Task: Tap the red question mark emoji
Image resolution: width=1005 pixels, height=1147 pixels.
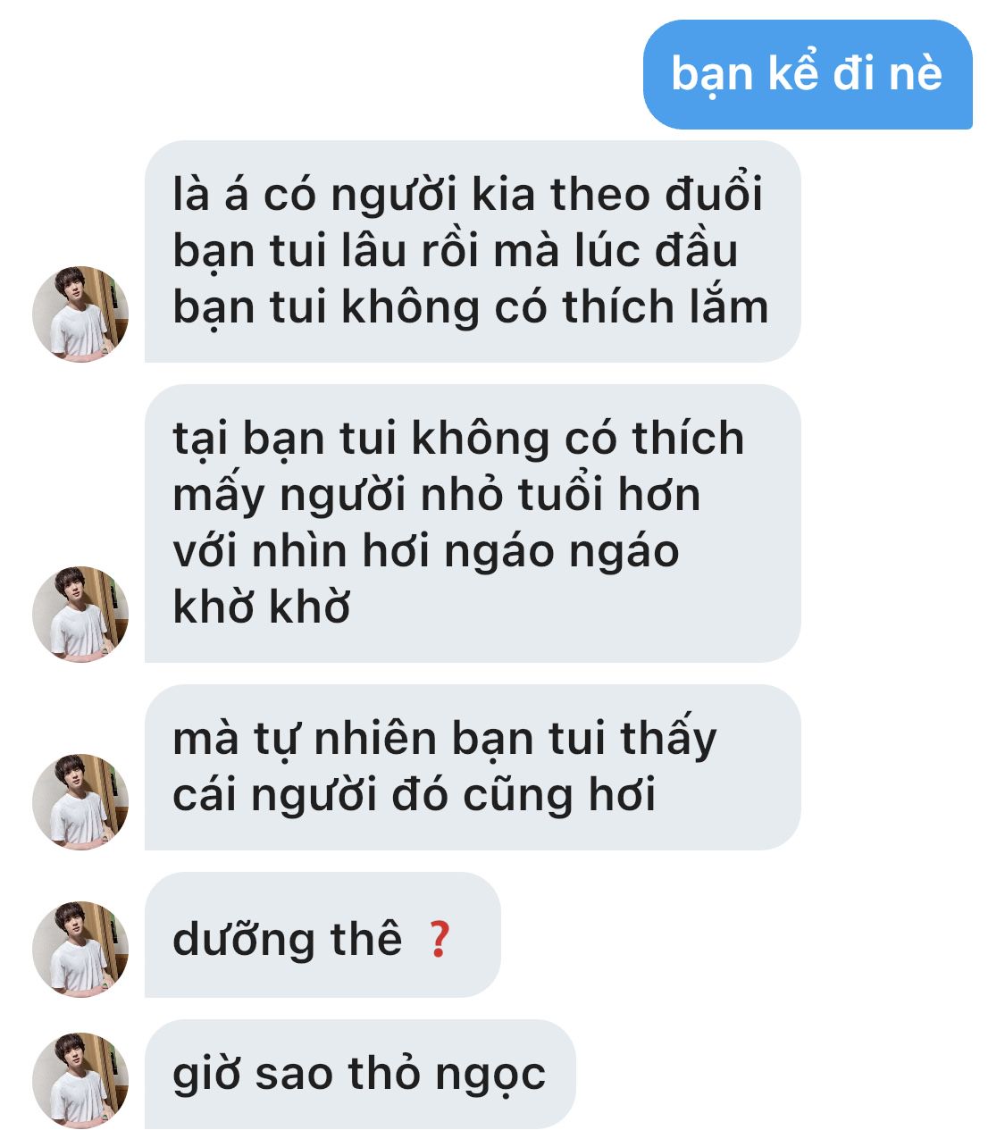Action: [x=438, y=940]
